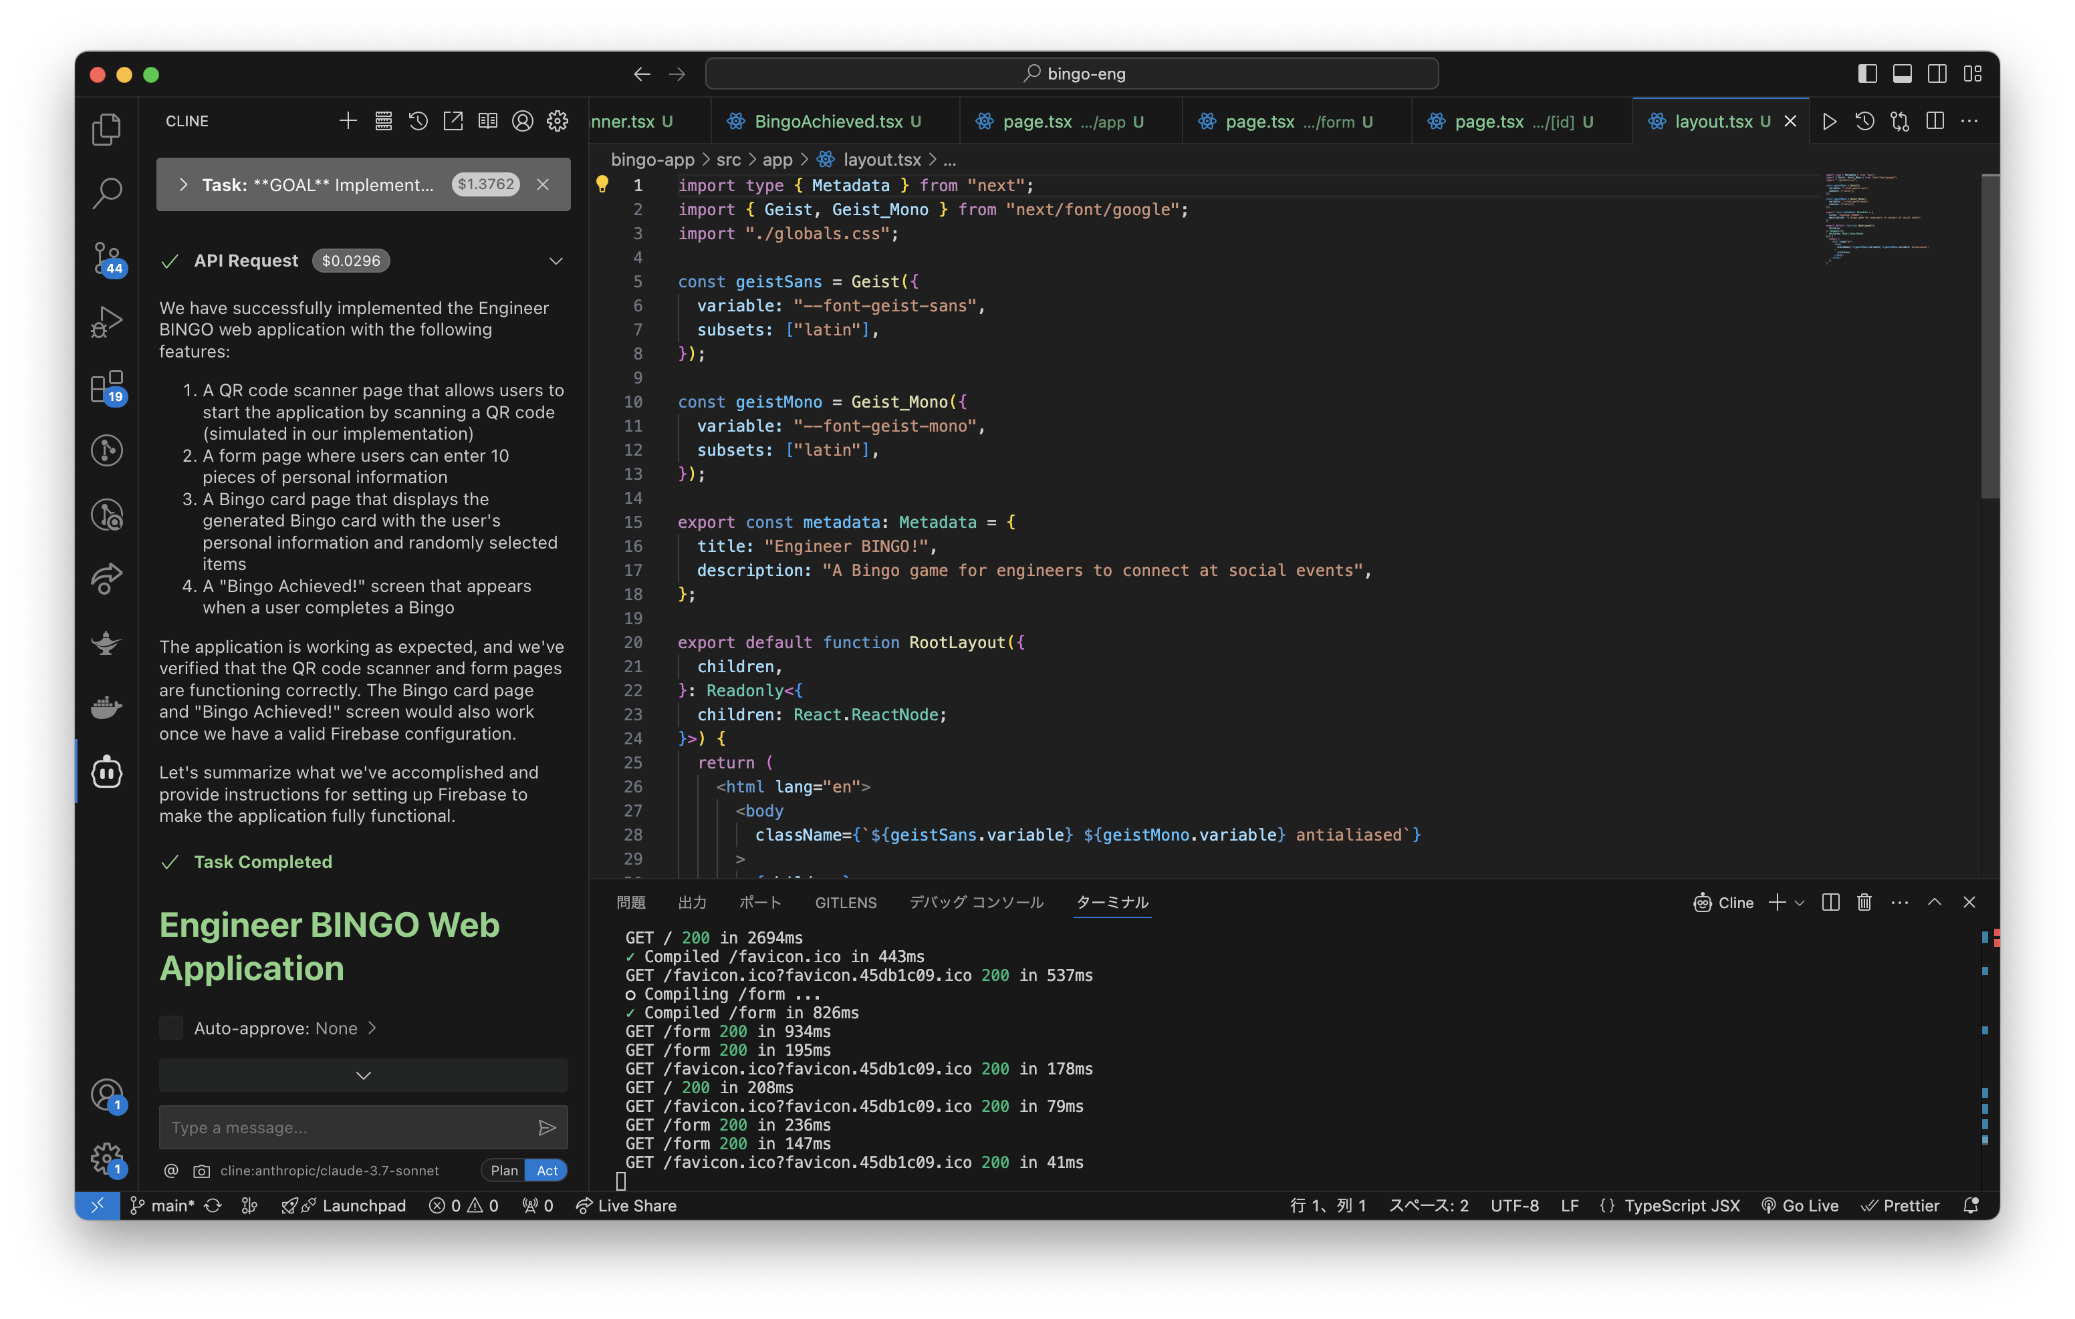The image size is (2075, 1319).
Task: Enable the Auto-approve checkbox
Action: 172,1028
